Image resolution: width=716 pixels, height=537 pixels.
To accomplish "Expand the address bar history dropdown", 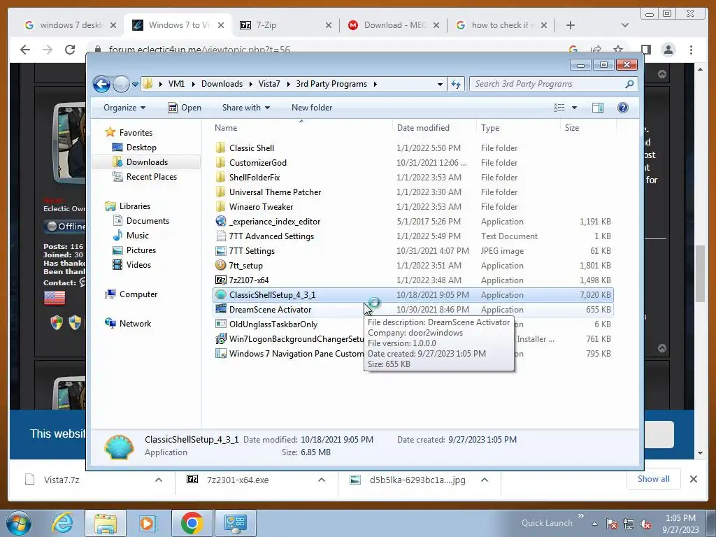I will pos(440,85).
